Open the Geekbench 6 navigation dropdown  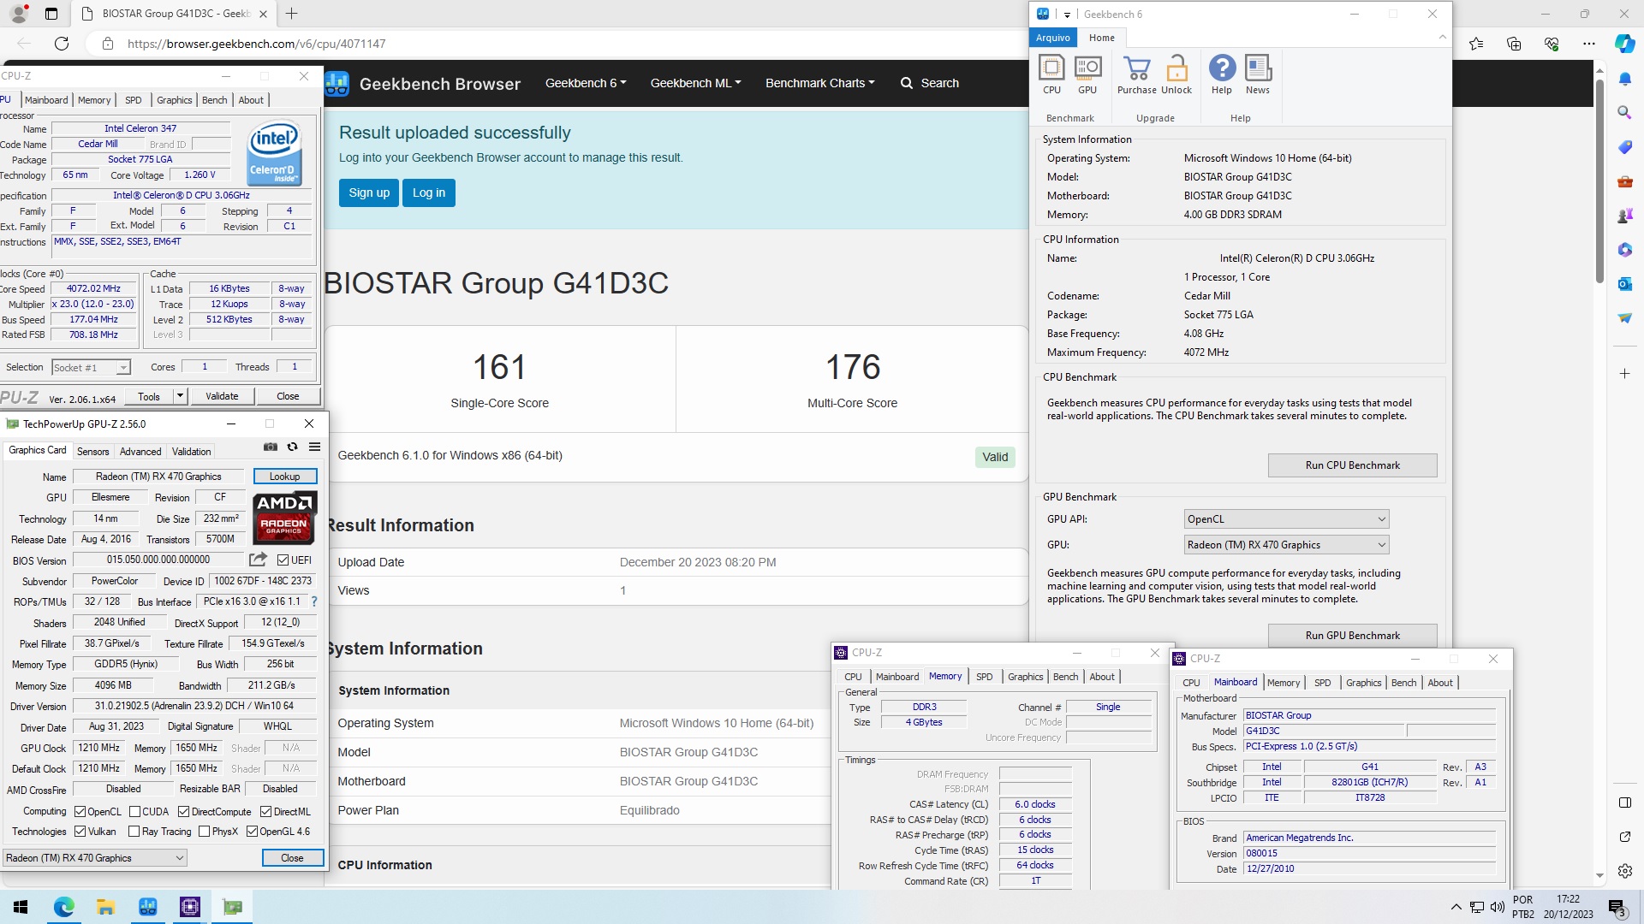[586, 83]
